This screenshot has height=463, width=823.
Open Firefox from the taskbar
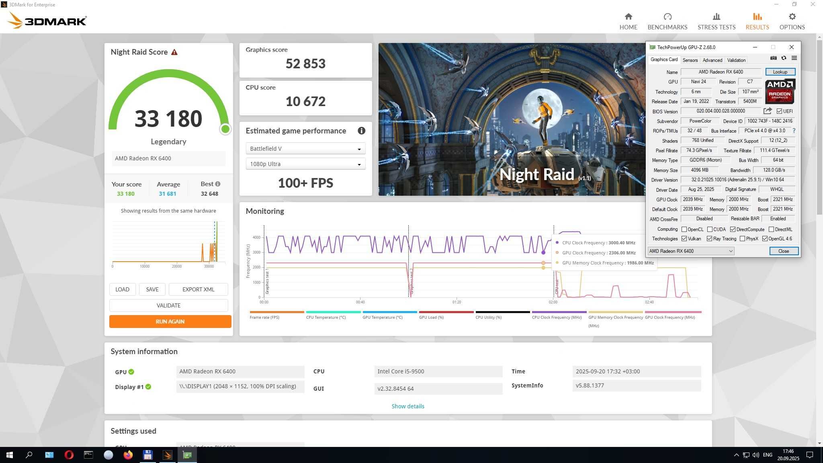[128, 455]
